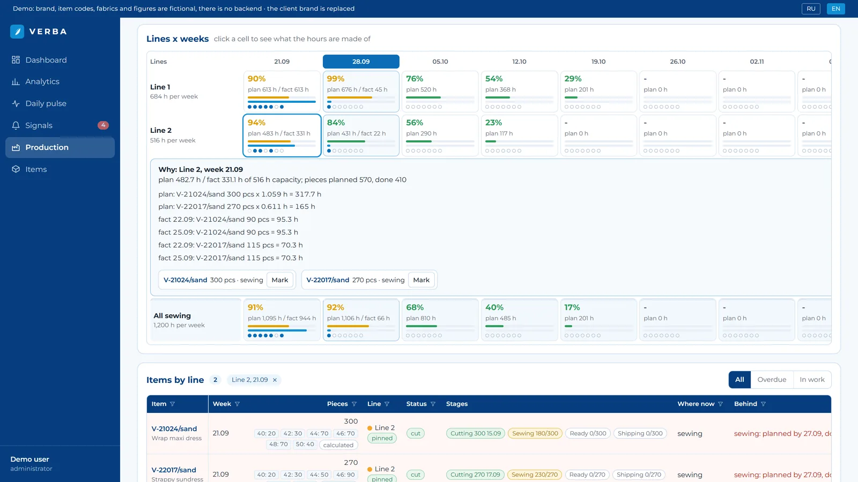This screenshot has height=482, width=858.
Task: Mark the V-22017/sand sewing task
Action: [x=421, y=280]
